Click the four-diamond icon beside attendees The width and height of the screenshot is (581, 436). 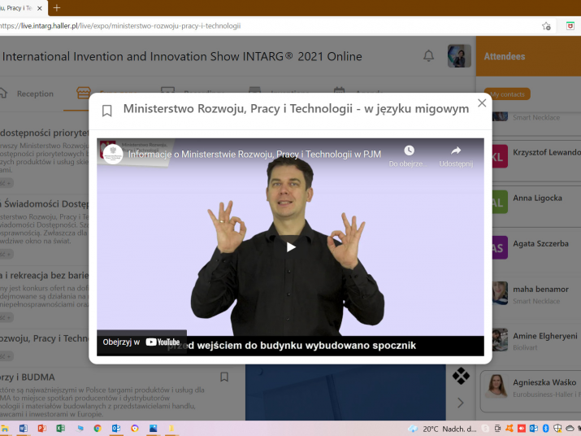click(461, 376)
